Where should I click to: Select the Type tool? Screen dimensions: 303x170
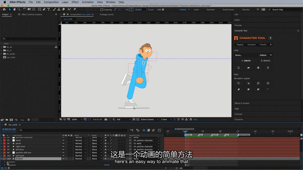click(x=49, y=9)
